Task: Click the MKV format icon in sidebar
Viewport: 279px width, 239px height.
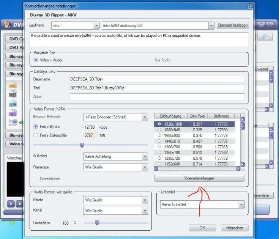Action: click(13, 113)
